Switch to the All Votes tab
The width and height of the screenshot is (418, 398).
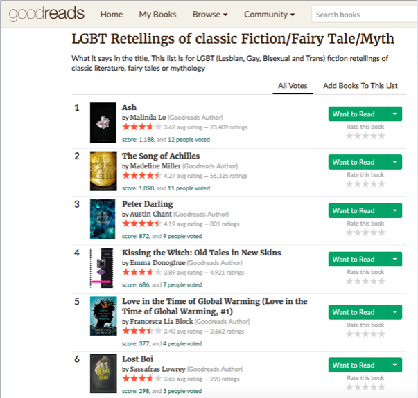tap(293, 86)
